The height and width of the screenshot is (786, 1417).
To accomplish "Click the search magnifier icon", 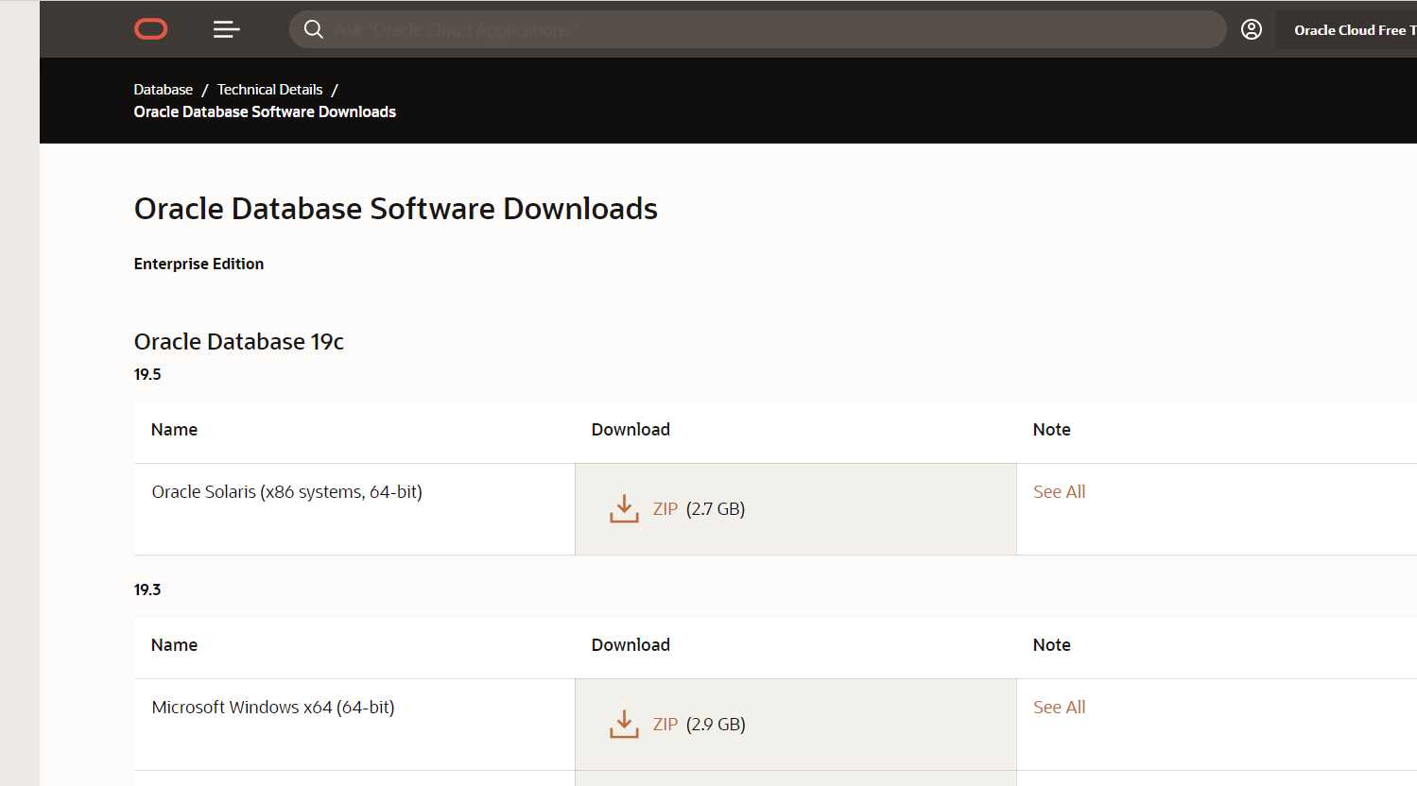I will (x=314, y=29).
